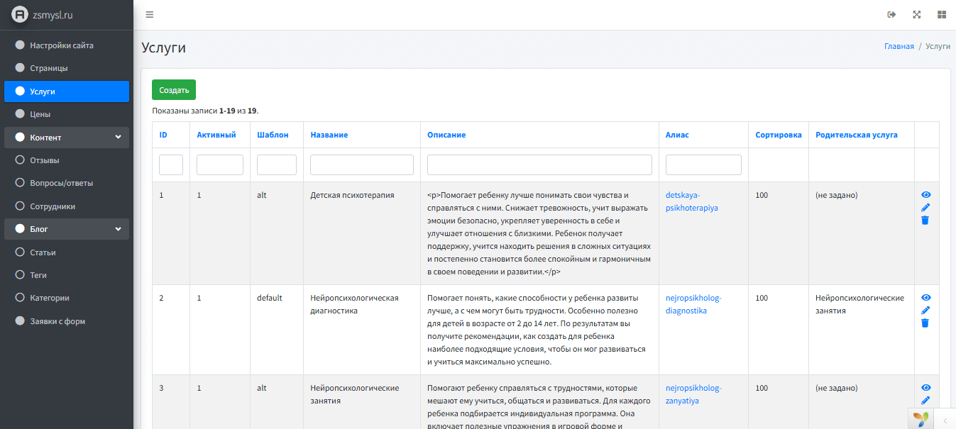This screenshot has width=956, height=429.
Task: View Детская психотерапия using eye icon
Action: (x=925, y=195)
